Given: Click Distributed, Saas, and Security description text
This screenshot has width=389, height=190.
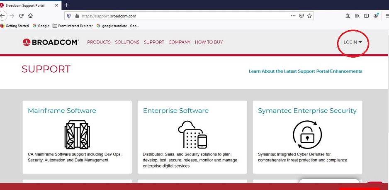Looking at the screenshot, I should (190, 160).
